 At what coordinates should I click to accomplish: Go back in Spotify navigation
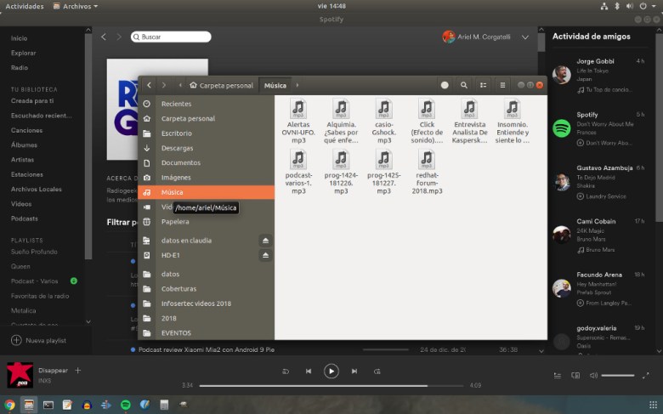pyautogui.click(x=104, y=37)
